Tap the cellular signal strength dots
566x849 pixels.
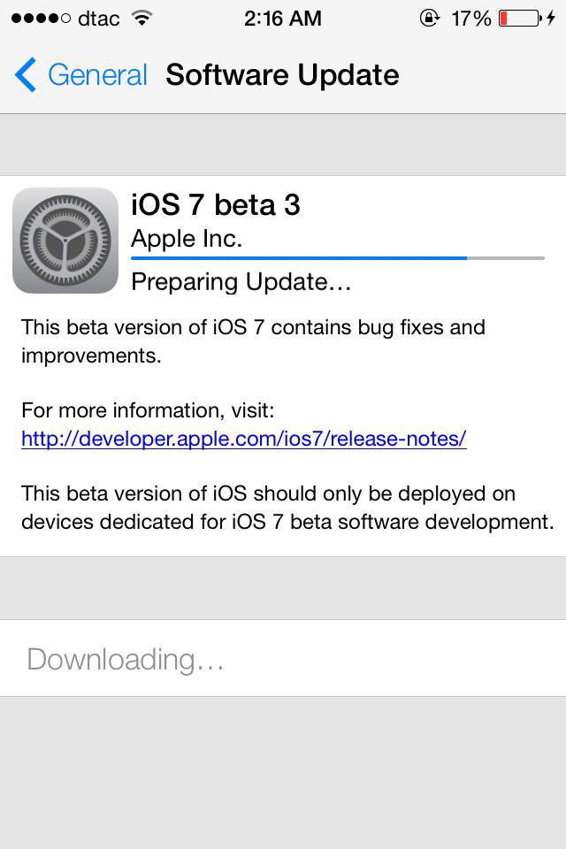pyautogui.click(x=42, y=19)
